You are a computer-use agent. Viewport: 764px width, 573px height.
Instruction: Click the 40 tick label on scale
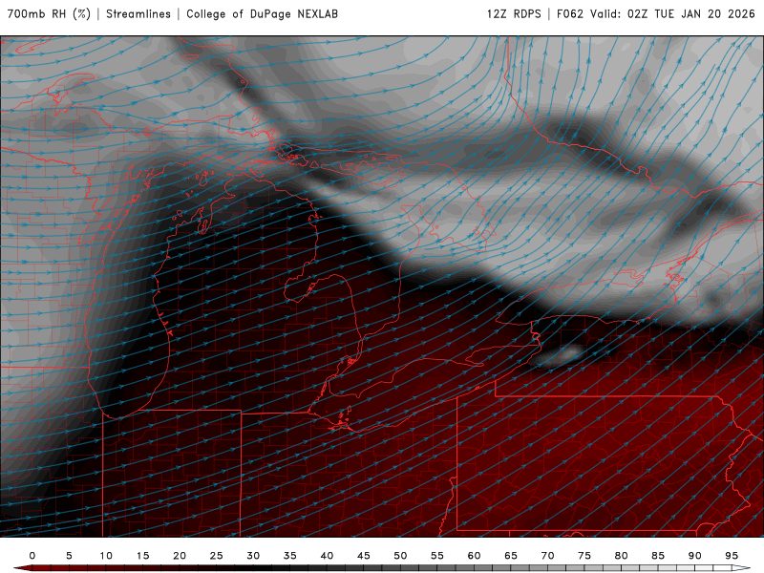pyautogui.click(x=327, y=556)
